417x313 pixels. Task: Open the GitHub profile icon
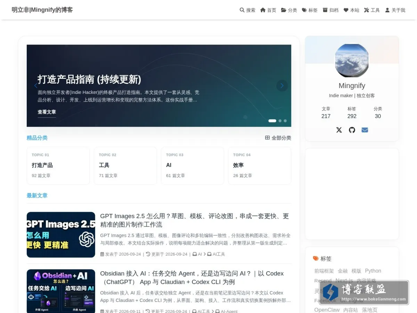pos(352,130)
